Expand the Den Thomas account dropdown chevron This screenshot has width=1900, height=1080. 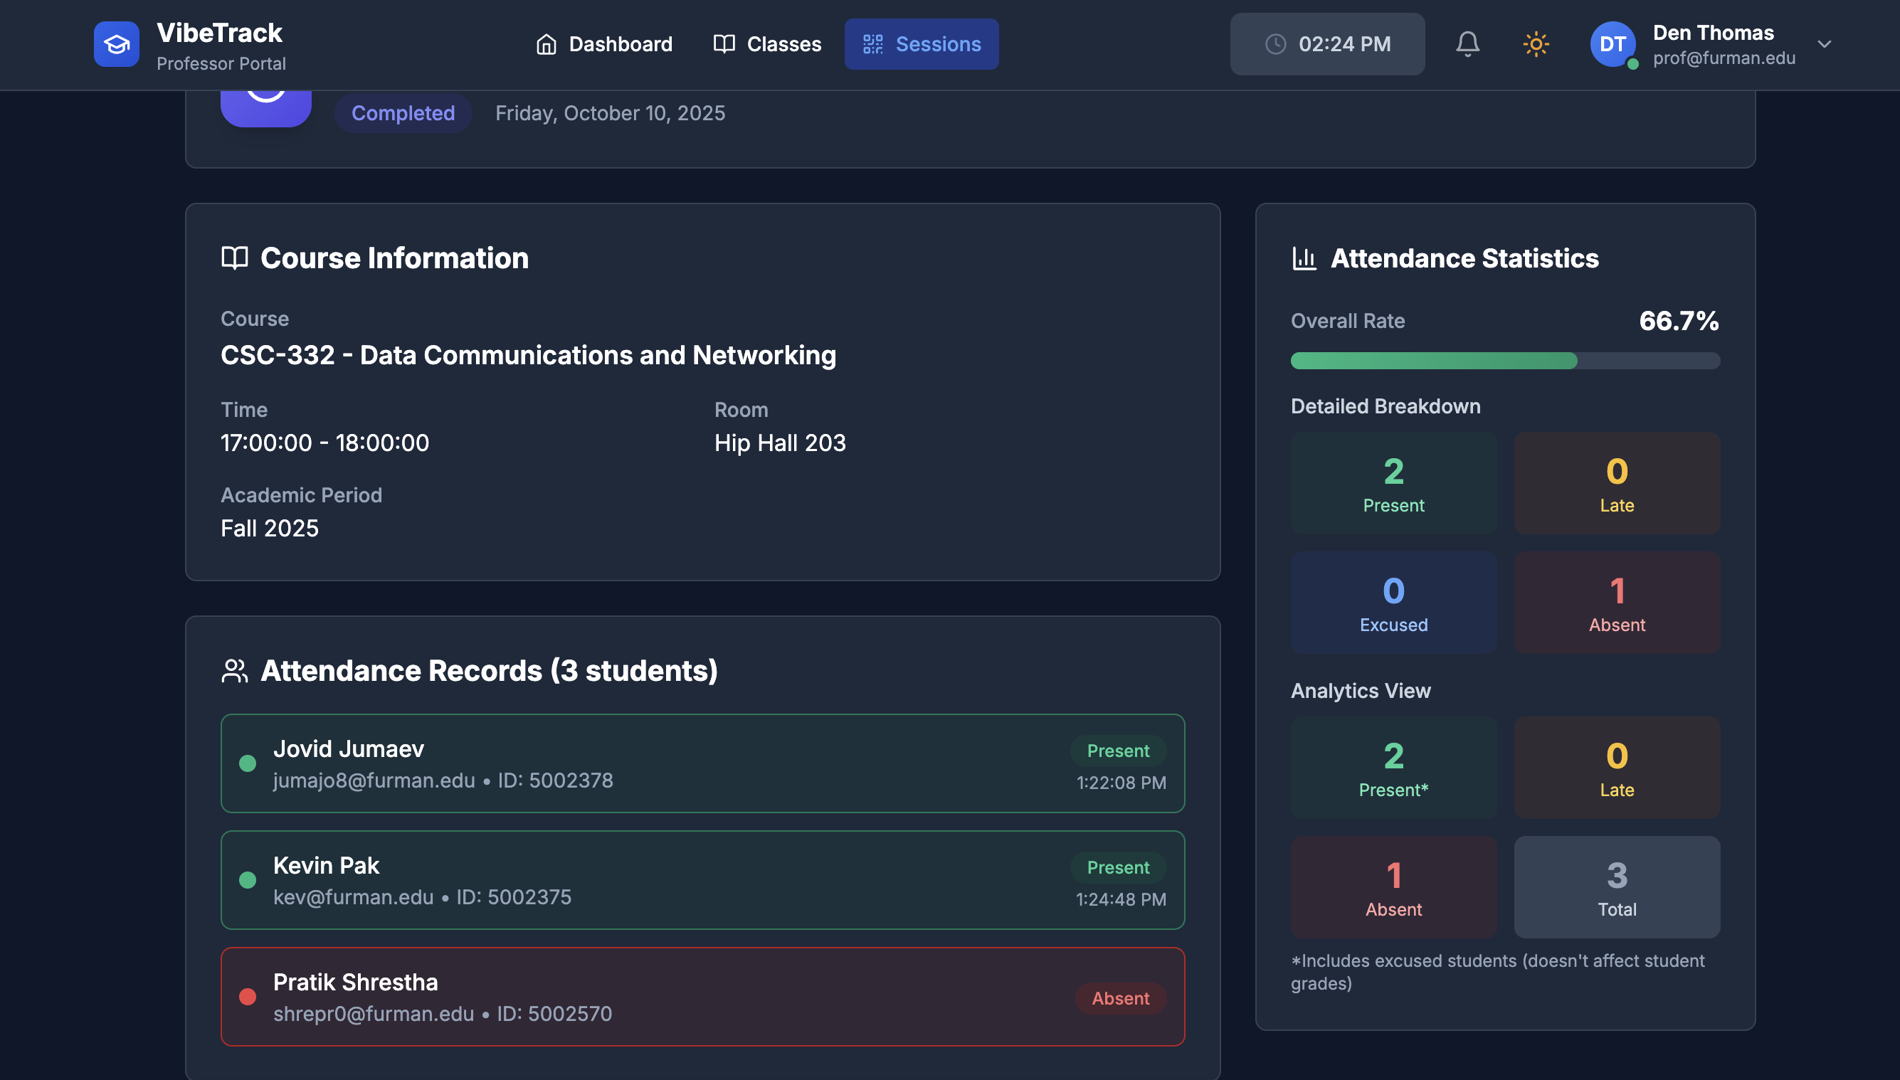tap(1824, 44)
